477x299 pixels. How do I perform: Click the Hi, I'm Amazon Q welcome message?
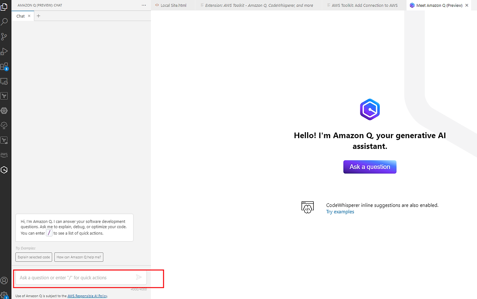pos(74,227)
